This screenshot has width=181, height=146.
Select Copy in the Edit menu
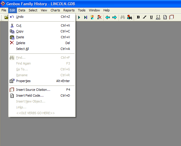click(x=20, y=31)
